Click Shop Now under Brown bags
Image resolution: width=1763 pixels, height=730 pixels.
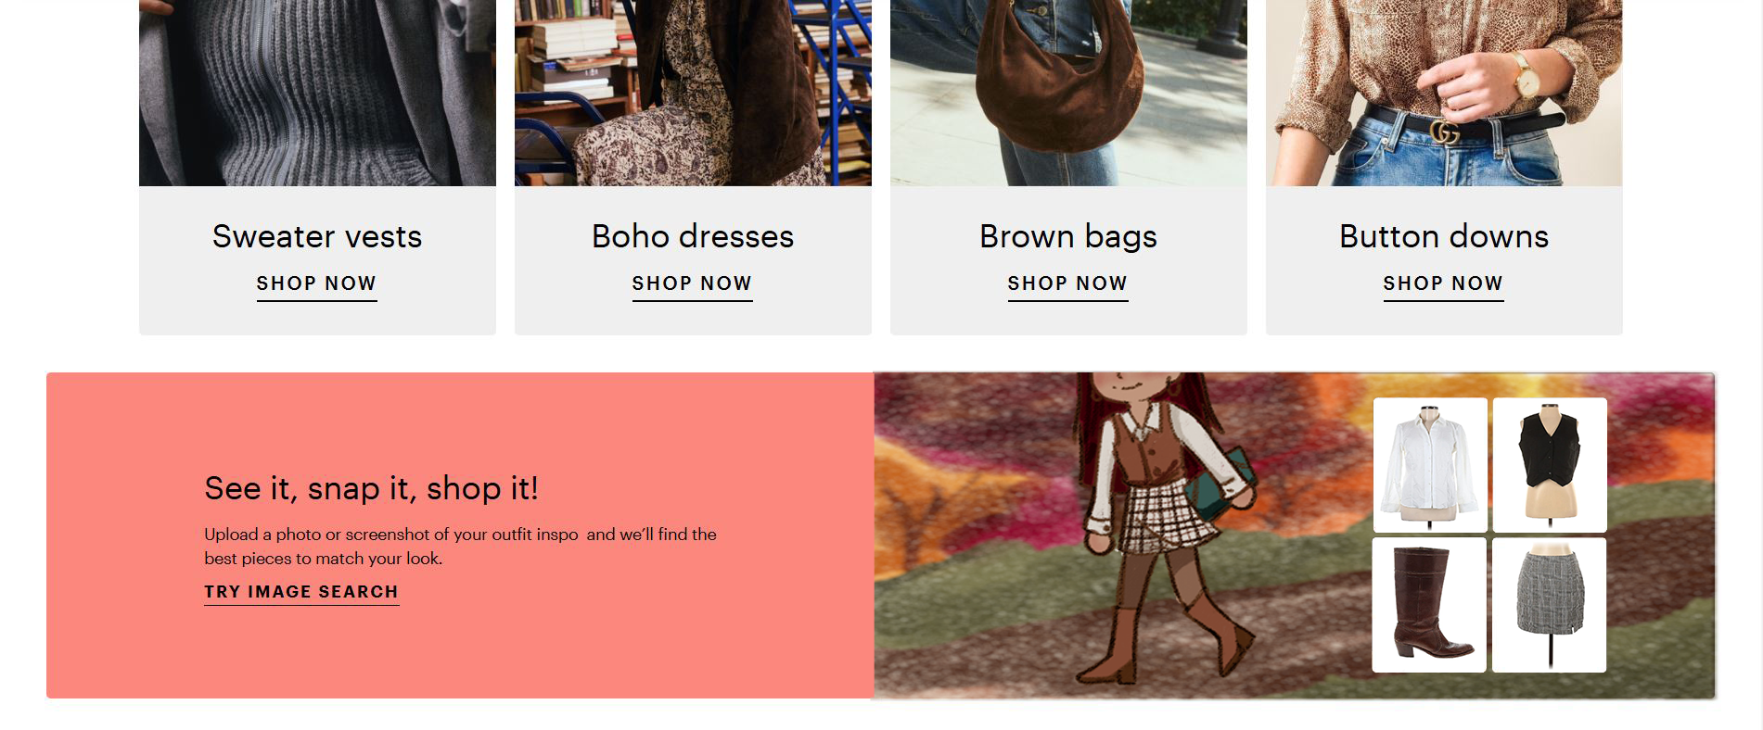[1067, 283]
